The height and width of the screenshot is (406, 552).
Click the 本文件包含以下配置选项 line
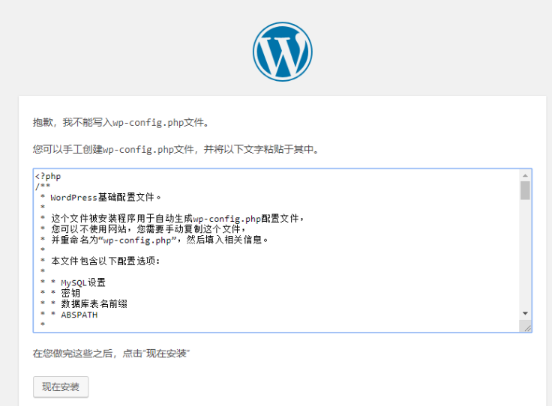tap(105, 261)
